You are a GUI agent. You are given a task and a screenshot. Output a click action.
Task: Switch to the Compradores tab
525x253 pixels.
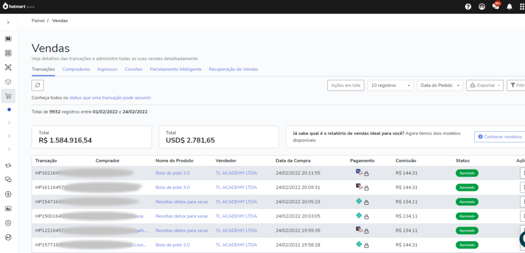[x=76, y=69]
